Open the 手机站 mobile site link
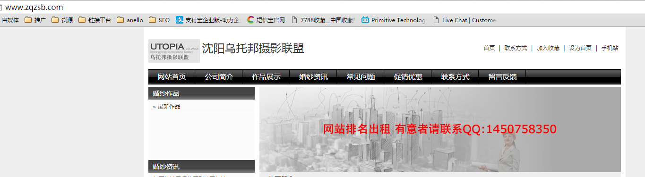The width and height of the screenshot is (645, 177). [610, 48]
